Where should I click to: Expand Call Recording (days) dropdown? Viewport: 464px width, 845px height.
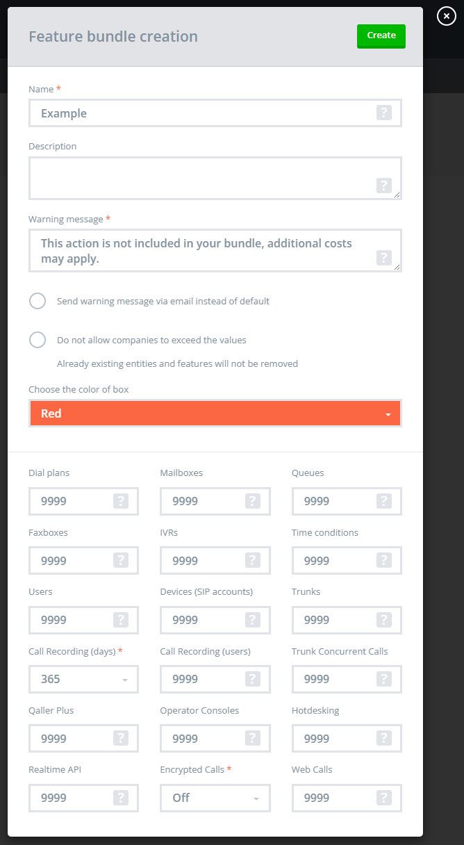pyautogui.click(x=83, y=679)
